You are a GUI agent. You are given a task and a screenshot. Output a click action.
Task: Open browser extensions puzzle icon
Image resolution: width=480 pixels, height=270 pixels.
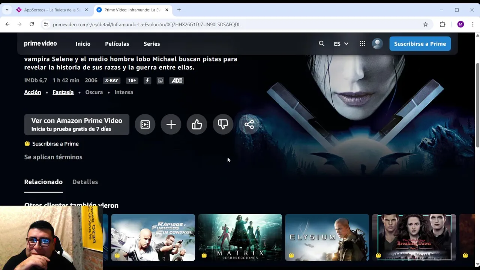click(442, 24)
